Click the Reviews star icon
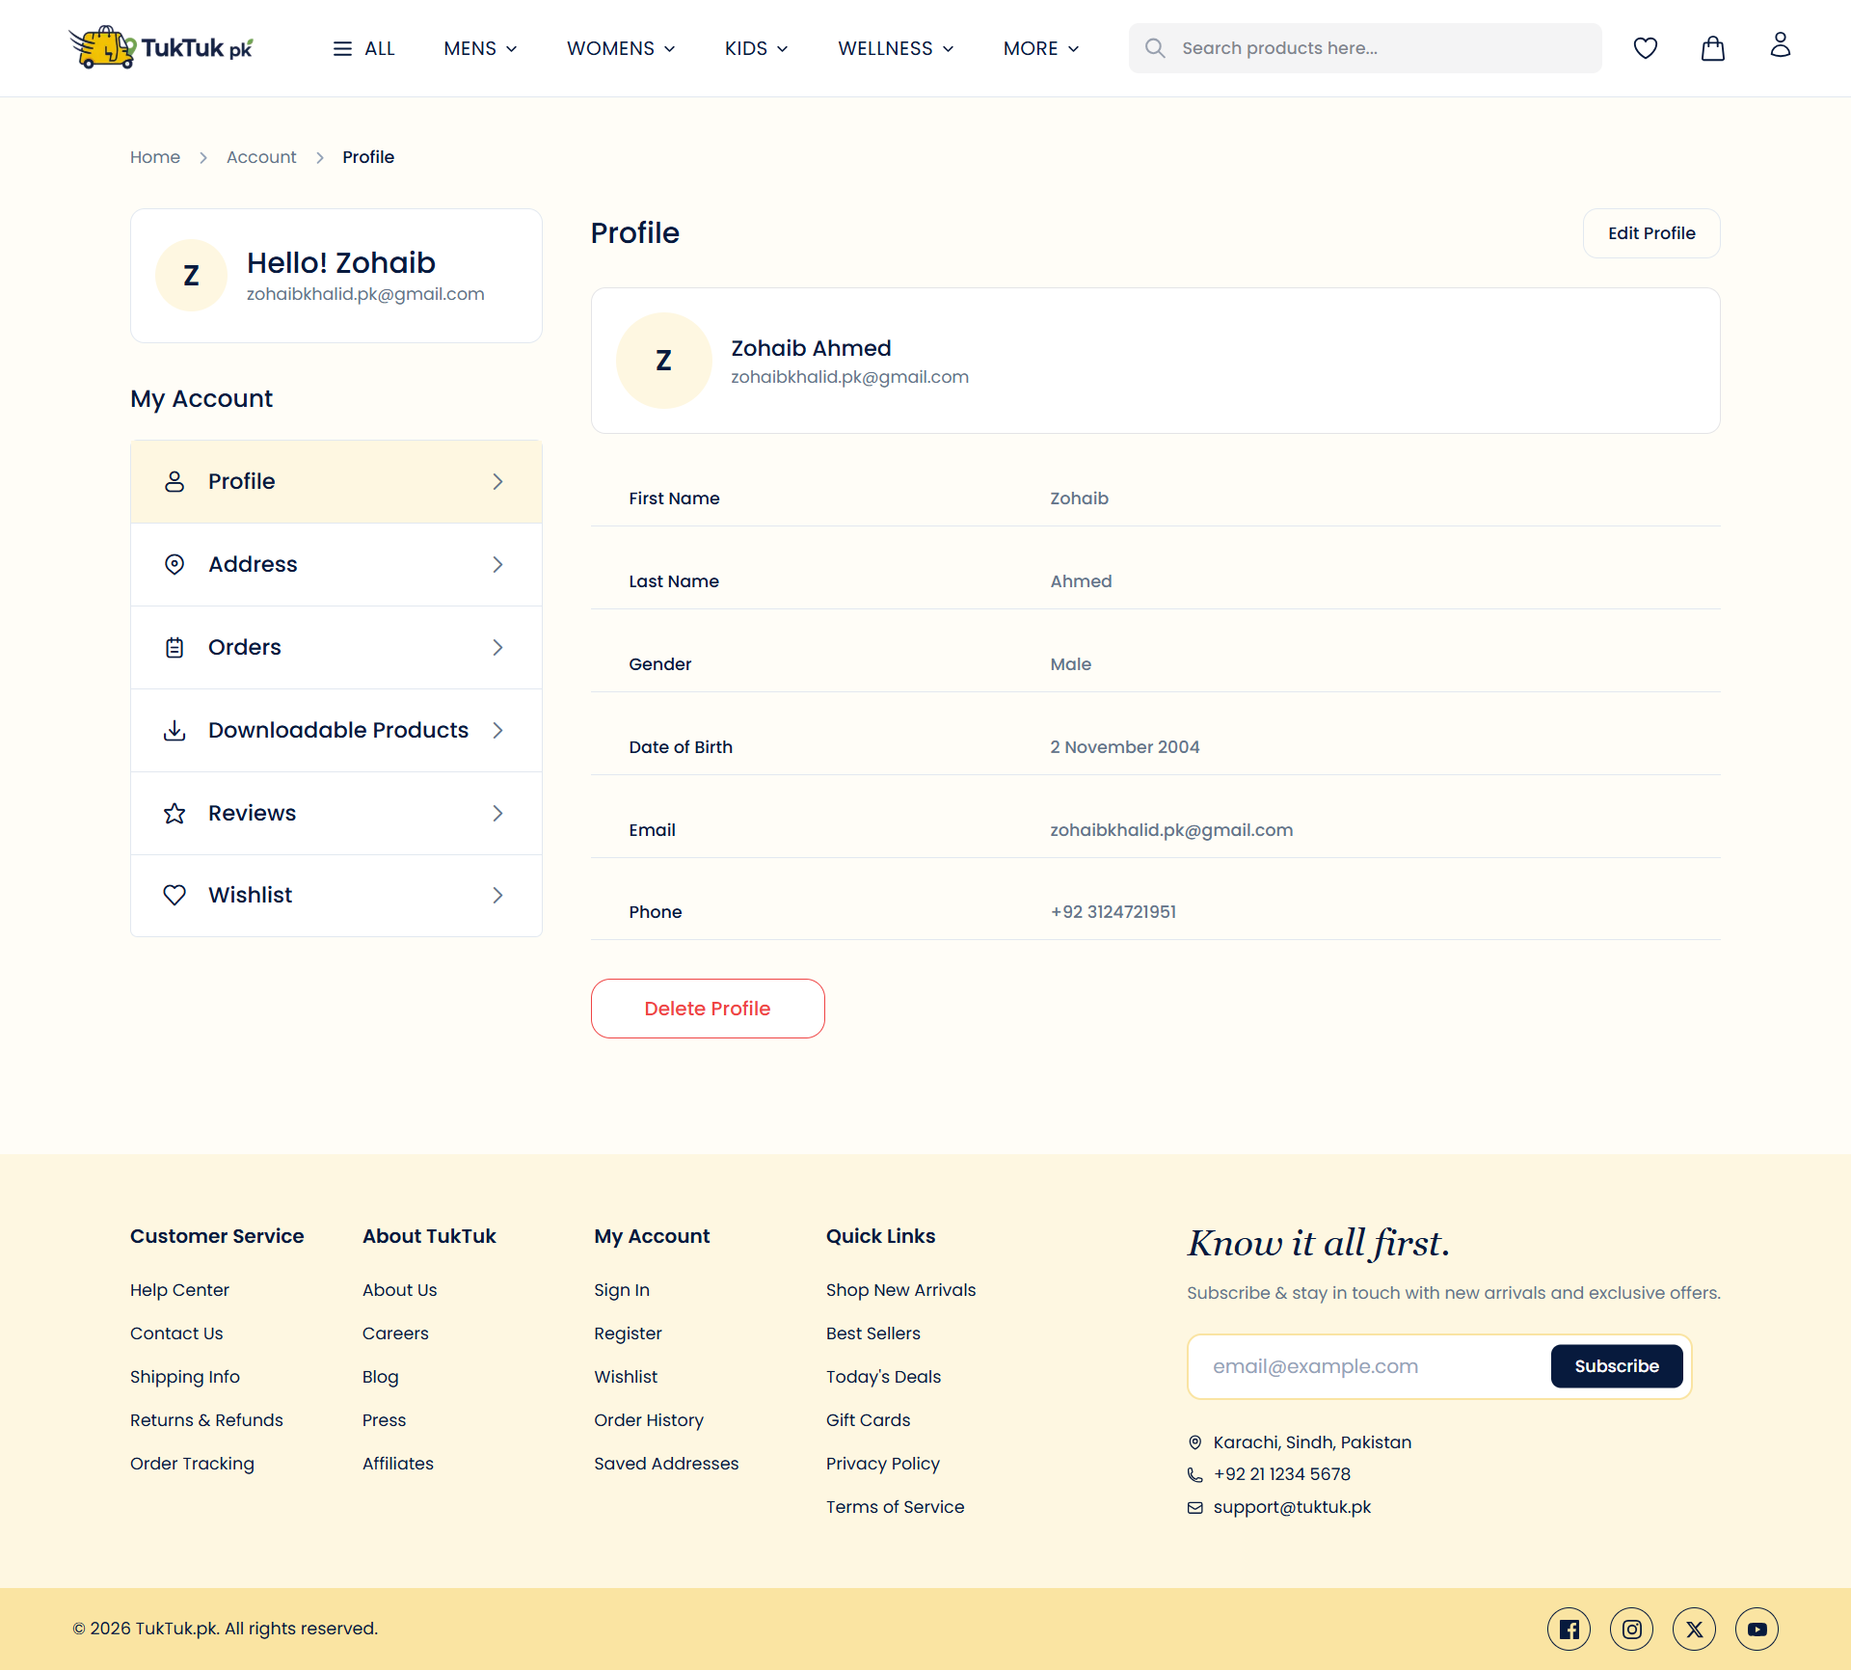 coord(174,813)
